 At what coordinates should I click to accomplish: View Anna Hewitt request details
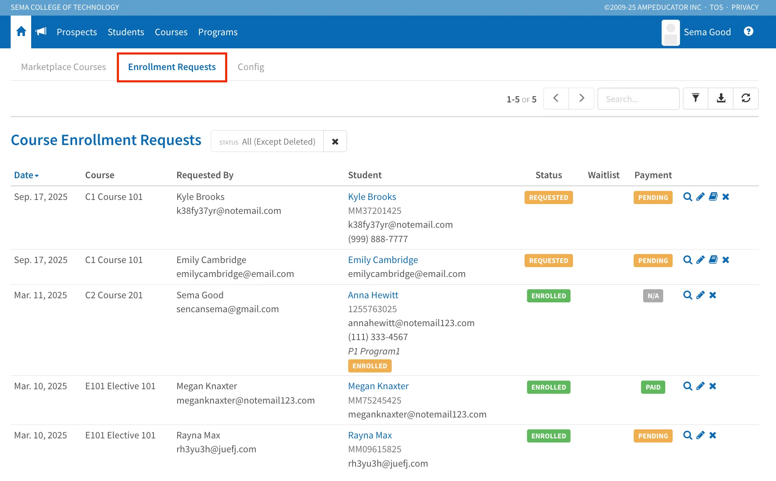688,295
